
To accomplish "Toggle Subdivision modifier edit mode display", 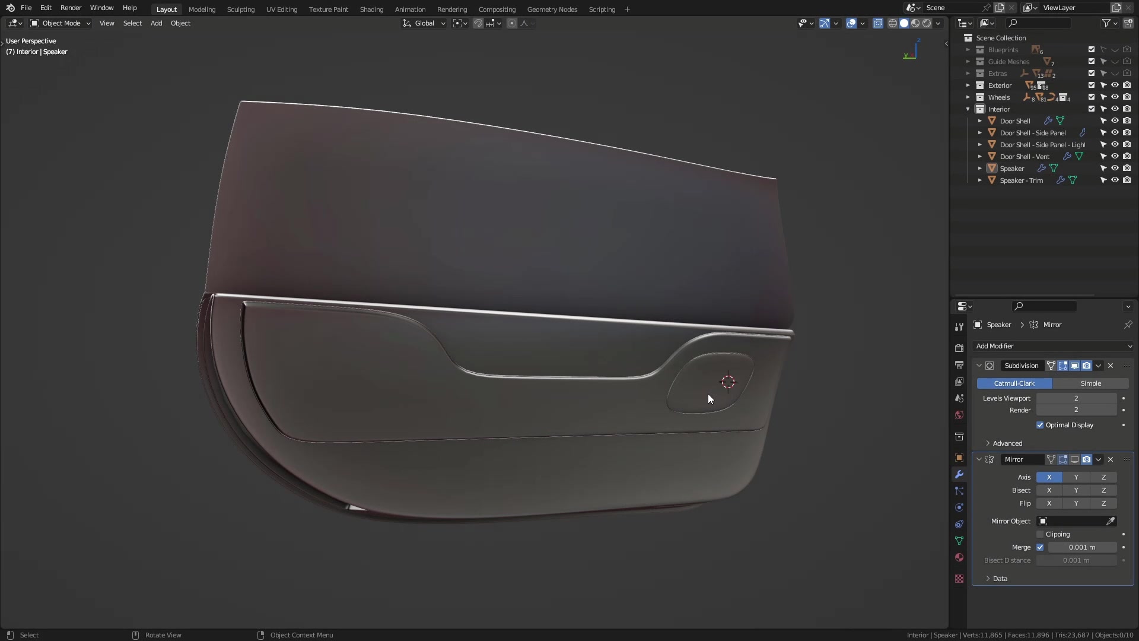I will pyautogui.click(x=1062, y=366).
